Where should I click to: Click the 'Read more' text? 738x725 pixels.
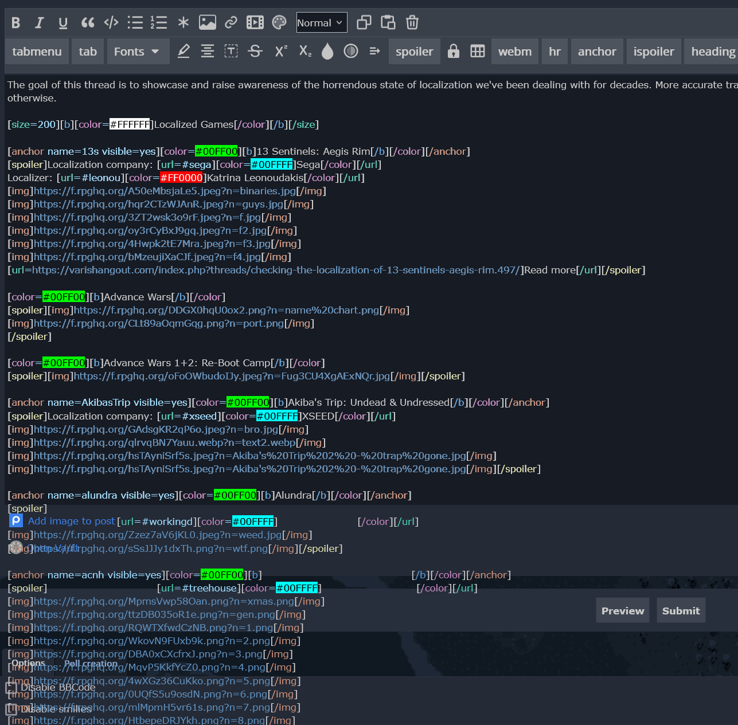coord(550,270)
